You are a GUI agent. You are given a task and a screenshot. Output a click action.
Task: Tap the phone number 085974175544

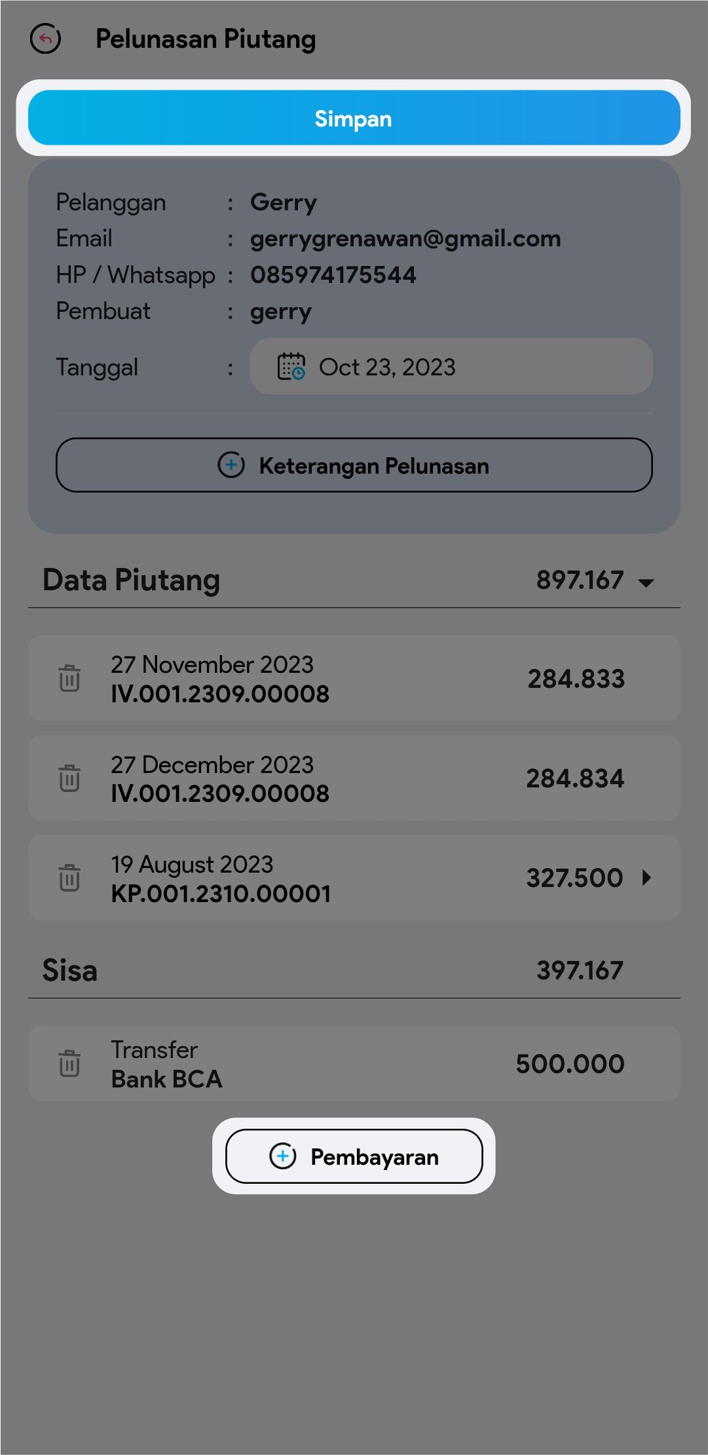(x=333, y=275)
